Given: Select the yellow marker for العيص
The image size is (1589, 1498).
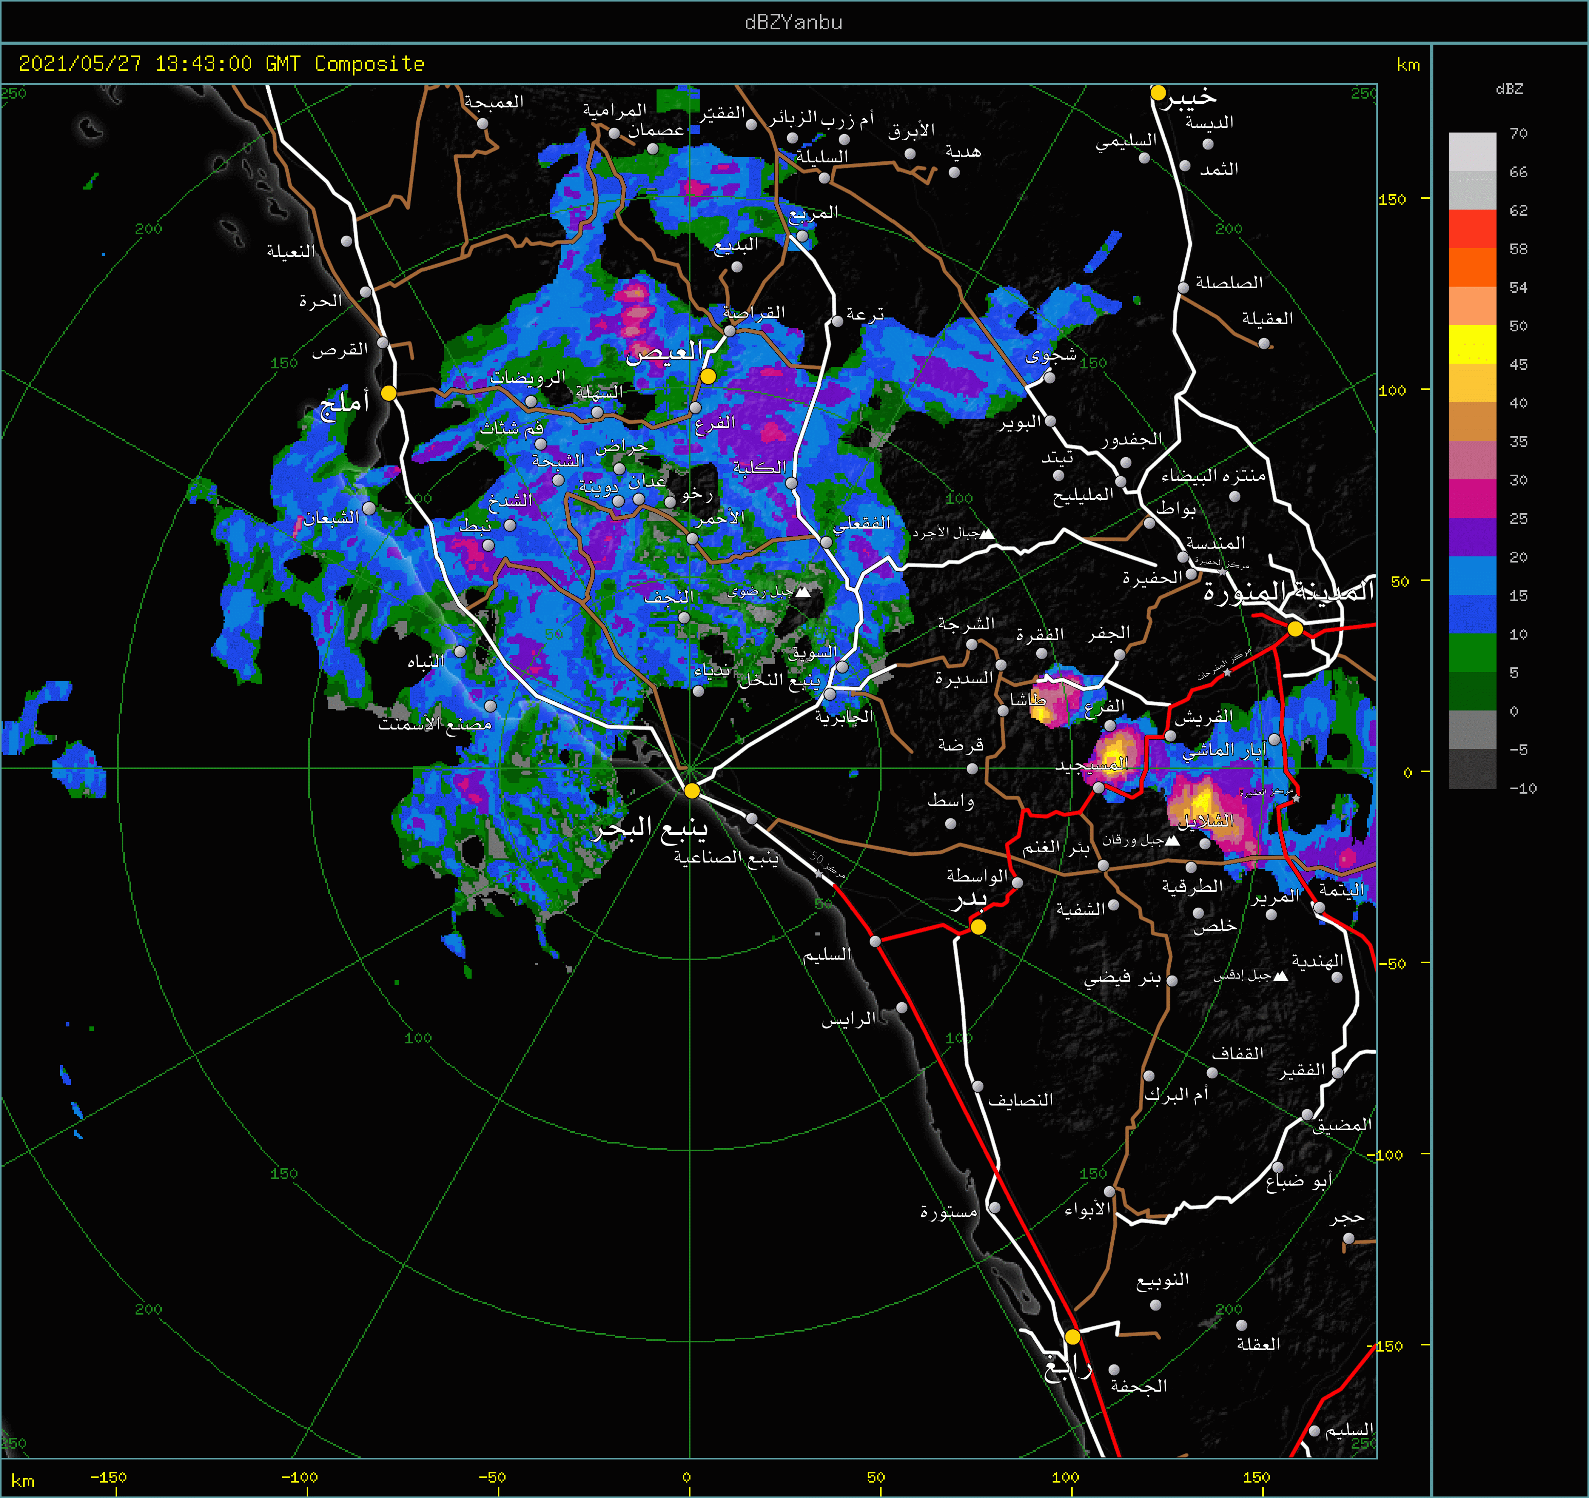Looking at the screenshot, I should tap(708, 376).
